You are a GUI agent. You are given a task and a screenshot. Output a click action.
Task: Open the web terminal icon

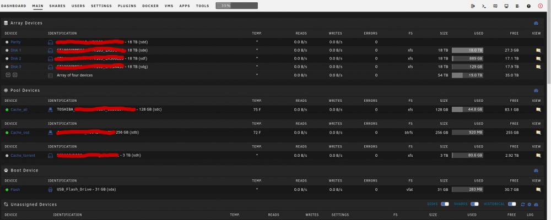click(484, 6)
